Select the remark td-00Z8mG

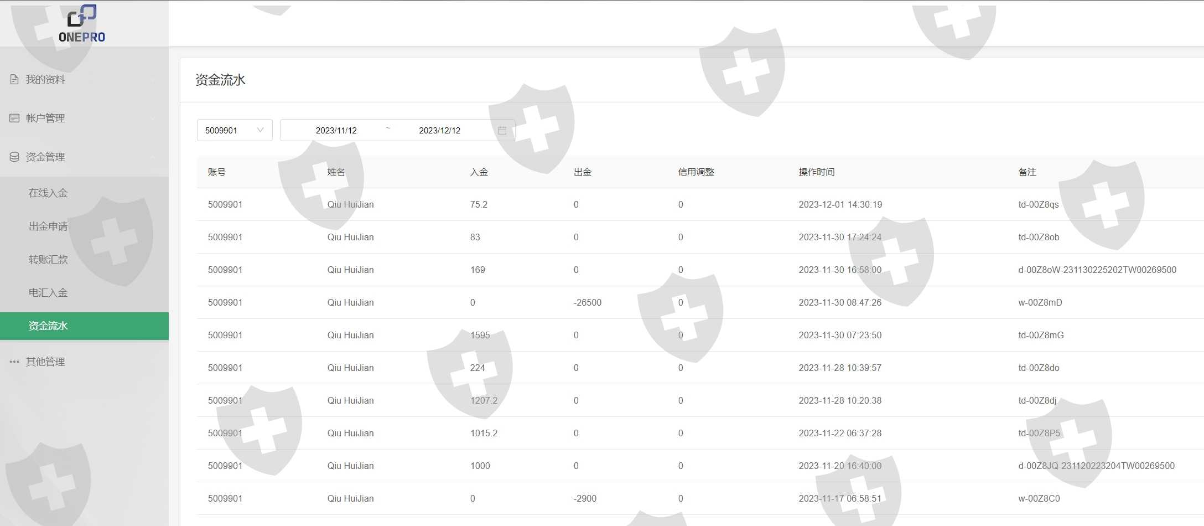tap(1041, 335)
